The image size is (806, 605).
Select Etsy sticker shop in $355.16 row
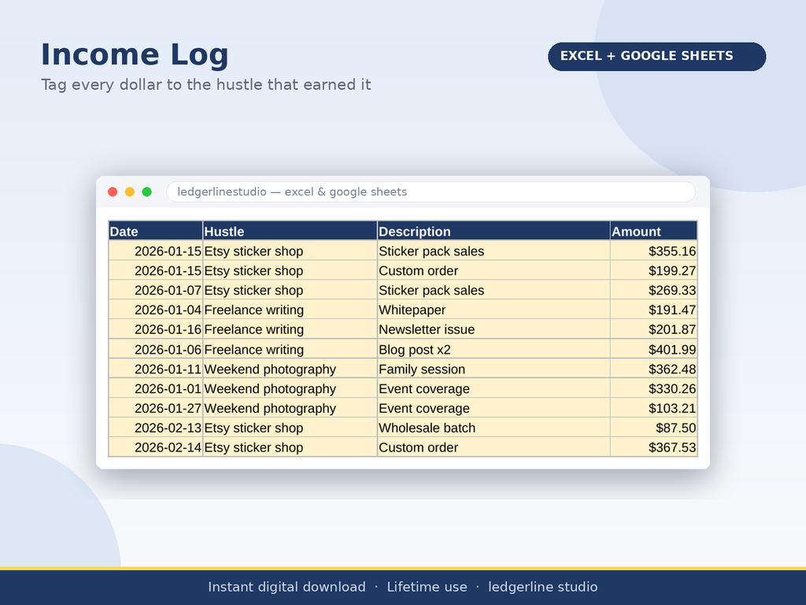pyautogui.click(x=290, y=251)
